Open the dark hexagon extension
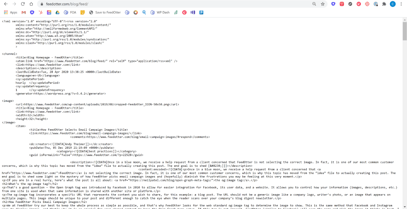This screenshot has height=209, width=407. pos(350,4)
